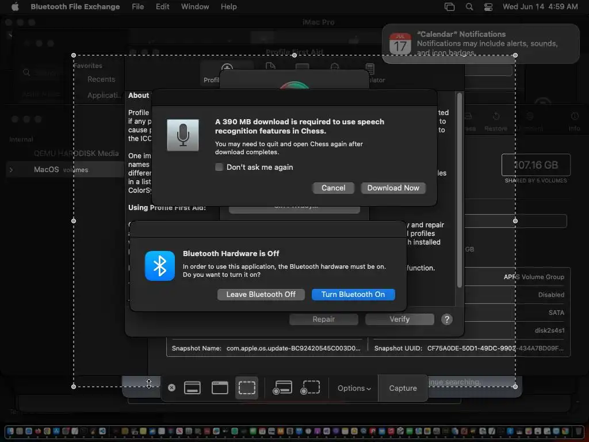589x442 pixels.
Task: Open the File menu
Action: (138, 7)
